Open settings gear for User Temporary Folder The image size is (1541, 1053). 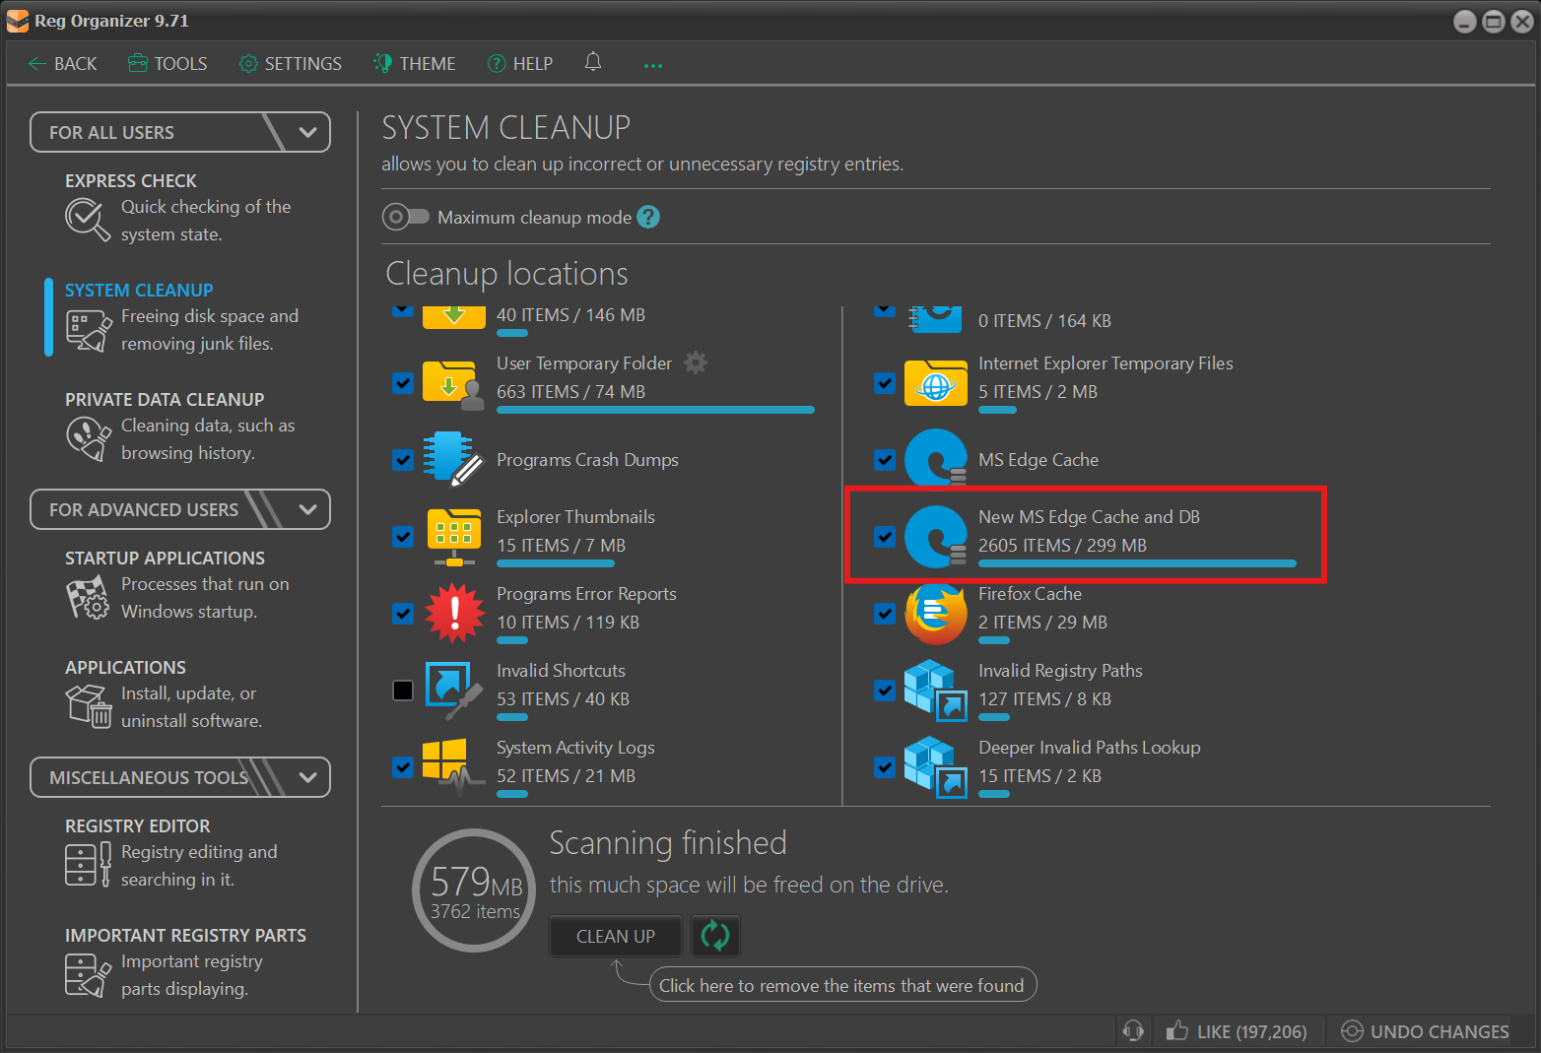click(696, 363)
